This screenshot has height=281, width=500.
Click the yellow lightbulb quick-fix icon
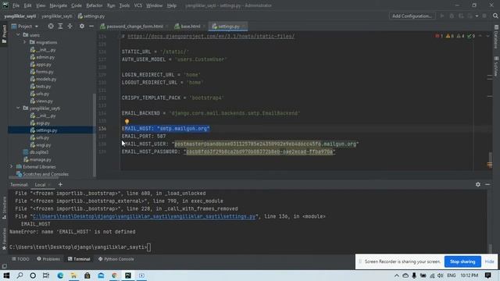[127, 122]
